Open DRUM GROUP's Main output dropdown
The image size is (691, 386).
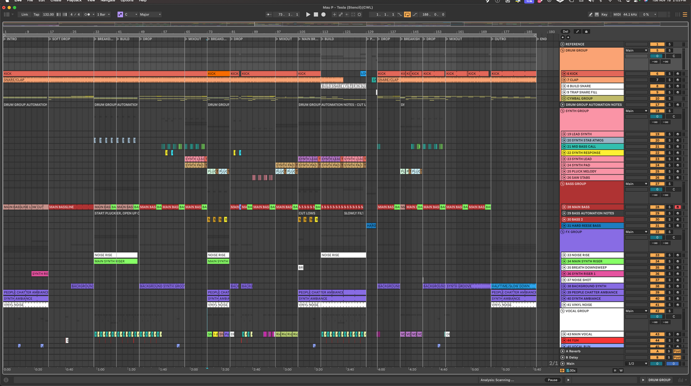(x=636, y=51)
